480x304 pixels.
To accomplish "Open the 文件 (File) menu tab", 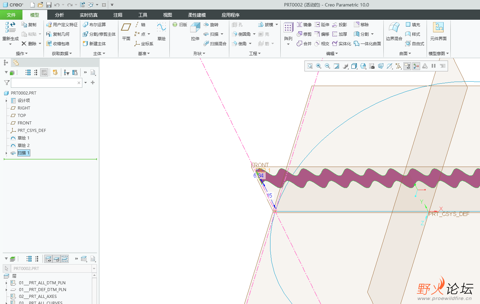I will click(11, 15).
